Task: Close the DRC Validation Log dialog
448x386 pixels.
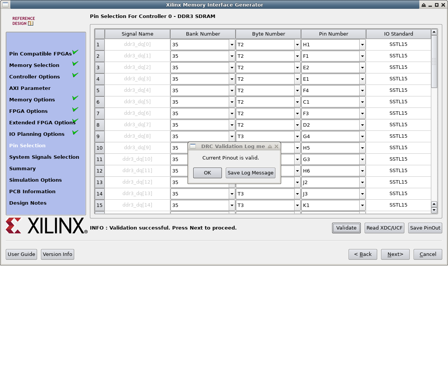Action: [276, 146]
